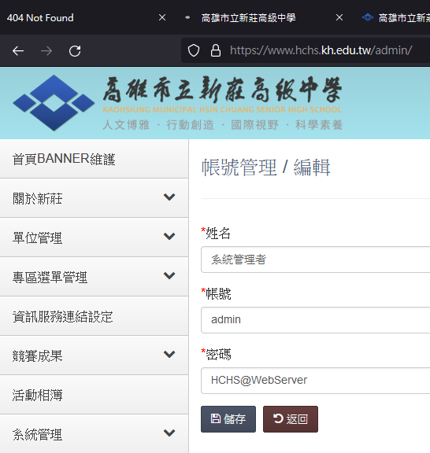This screenshot has height=453, width=430.
Task: Expand the 系統管理 chevron
Action: click(169, 433)
